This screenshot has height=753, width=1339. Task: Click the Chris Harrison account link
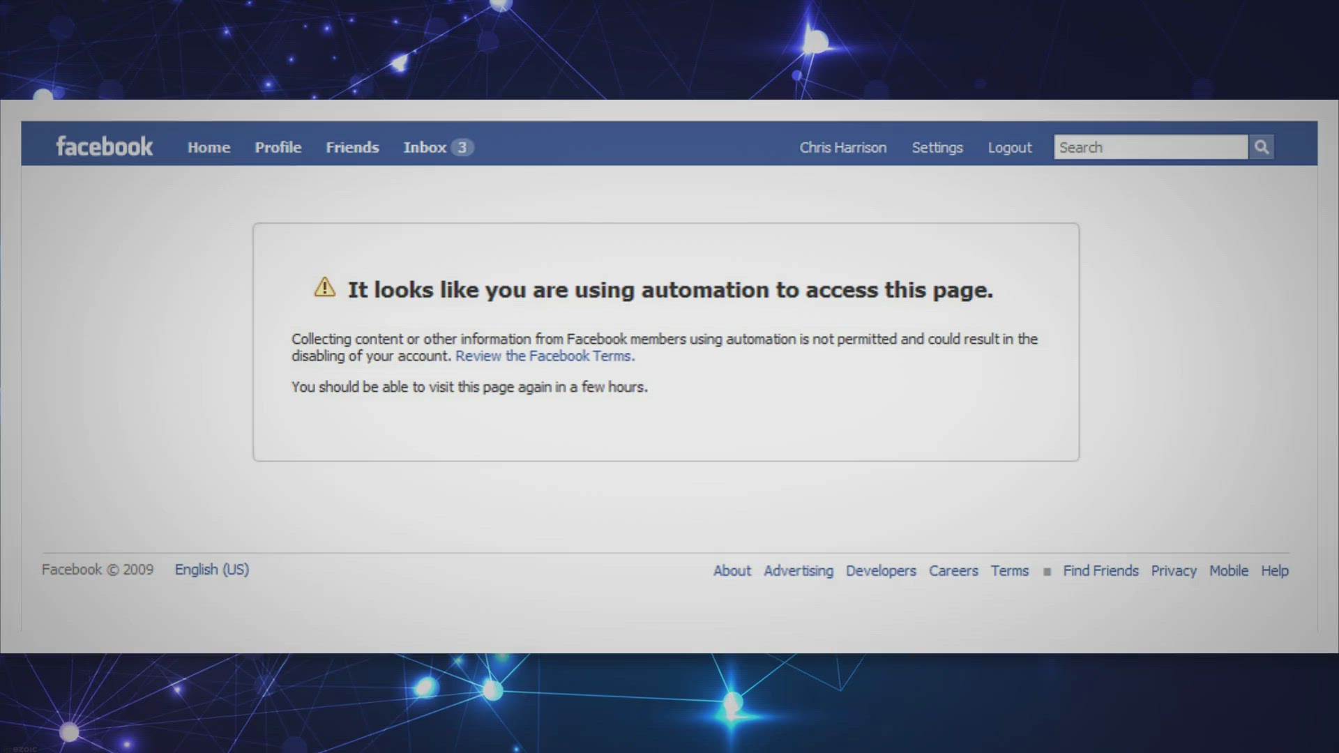click(843, 147)
